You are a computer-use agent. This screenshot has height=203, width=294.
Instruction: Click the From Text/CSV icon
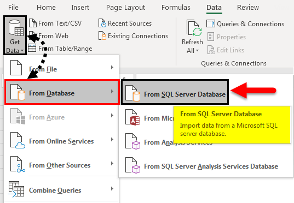[33, 23]
